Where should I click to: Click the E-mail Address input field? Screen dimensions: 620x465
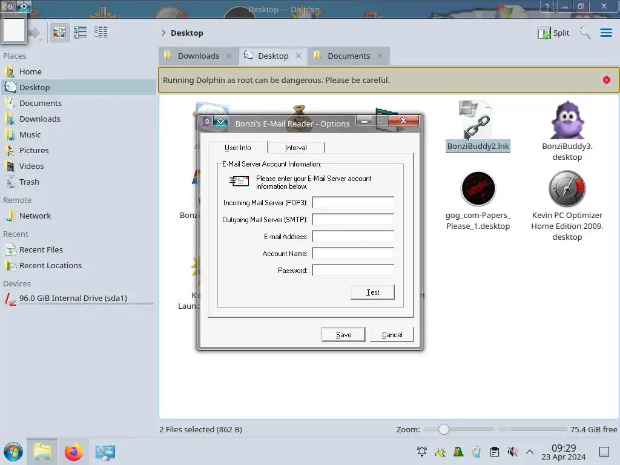pyautogui.click(x=353, y=237)
